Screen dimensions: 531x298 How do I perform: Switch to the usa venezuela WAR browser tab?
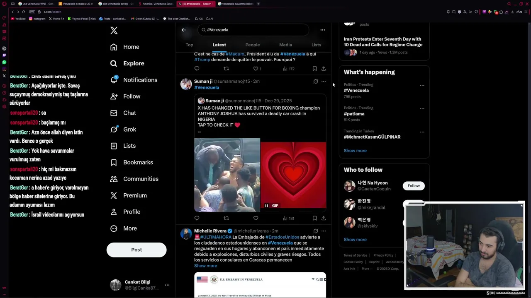pos(36,4)
